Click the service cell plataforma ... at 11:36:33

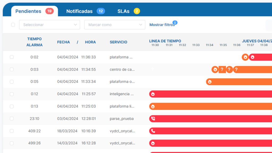[121, 57]
